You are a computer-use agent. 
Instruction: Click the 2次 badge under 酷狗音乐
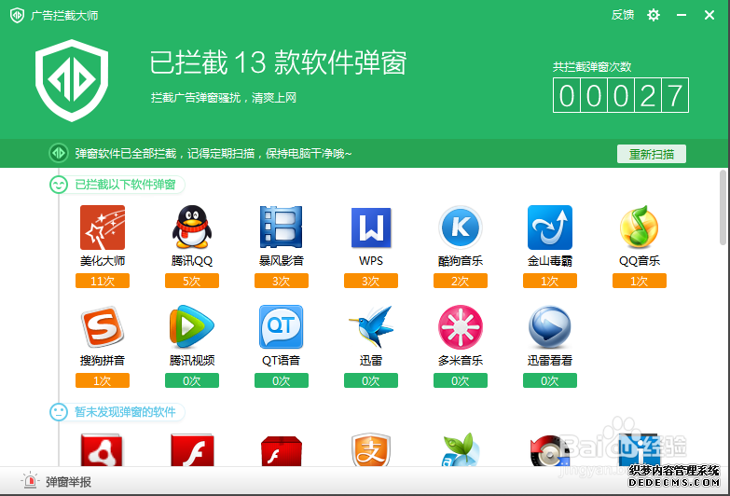tap(461, 281)
